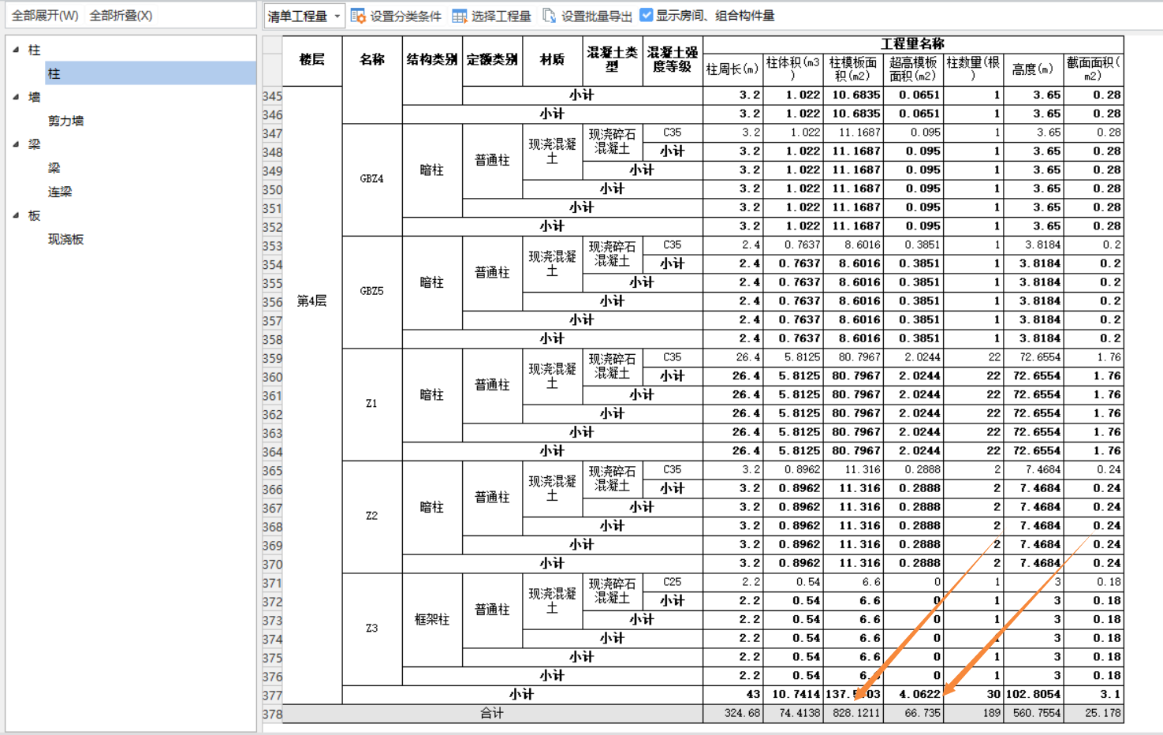Click the 结构类别 column header

click(x=432, y=60)
